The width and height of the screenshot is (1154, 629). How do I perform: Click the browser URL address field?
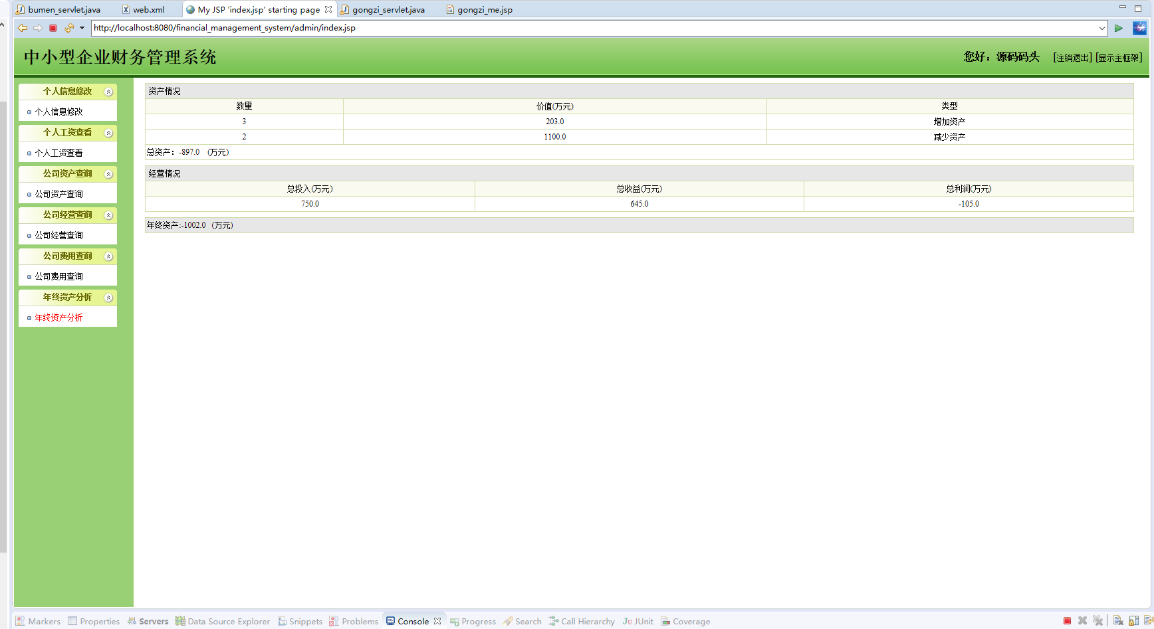(592, 28)
